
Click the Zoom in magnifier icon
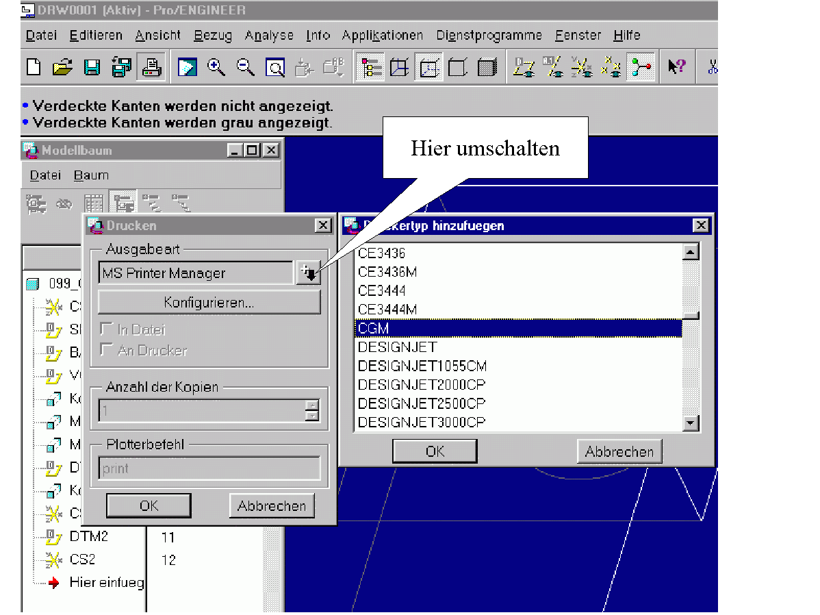point(216,67)
